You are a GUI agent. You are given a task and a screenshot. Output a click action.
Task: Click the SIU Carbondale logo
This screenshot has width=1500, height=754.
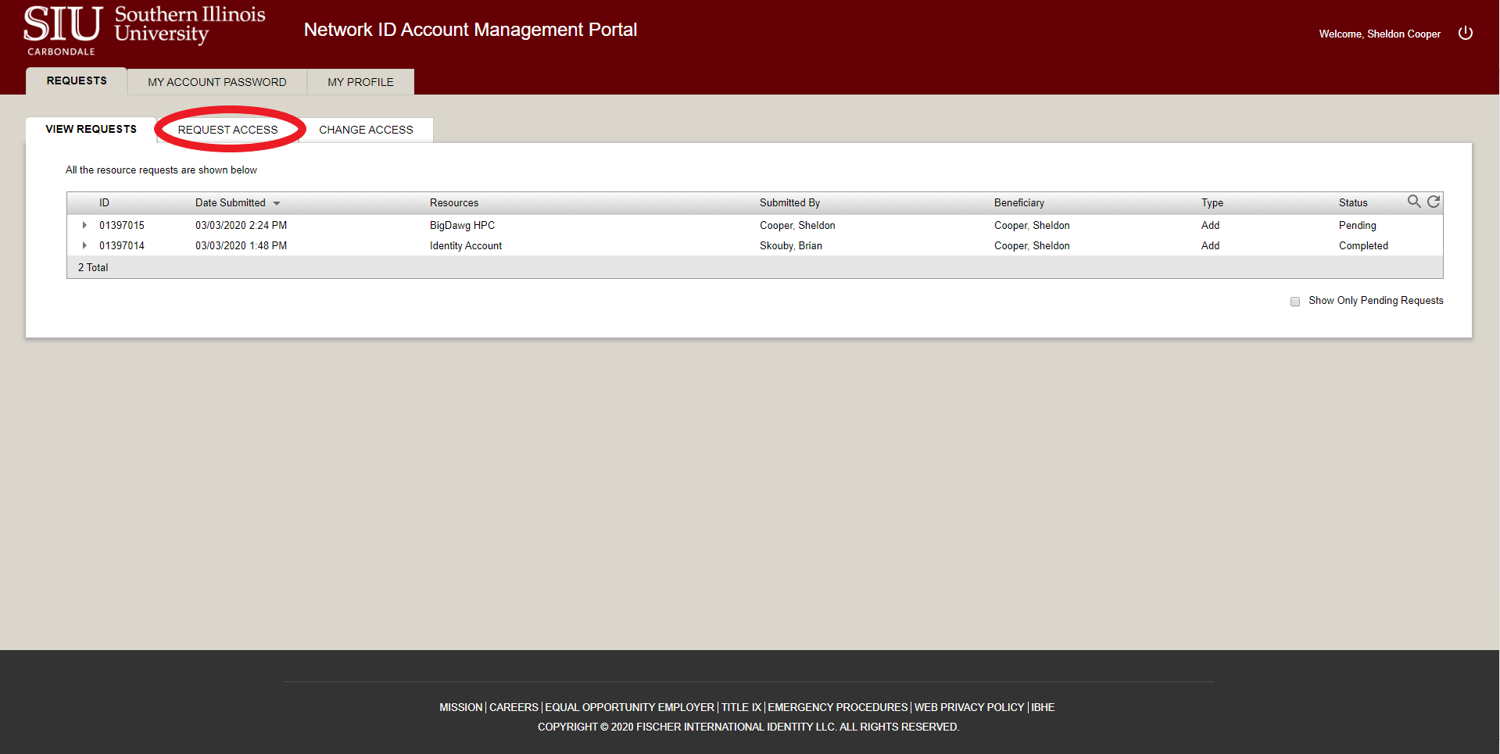click(145, 31)
